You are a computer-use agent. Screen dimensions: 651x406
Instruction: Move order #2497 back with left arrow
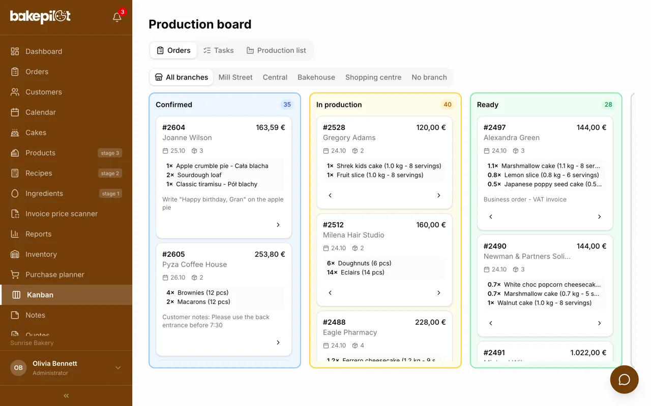click(x=491, y=217)
